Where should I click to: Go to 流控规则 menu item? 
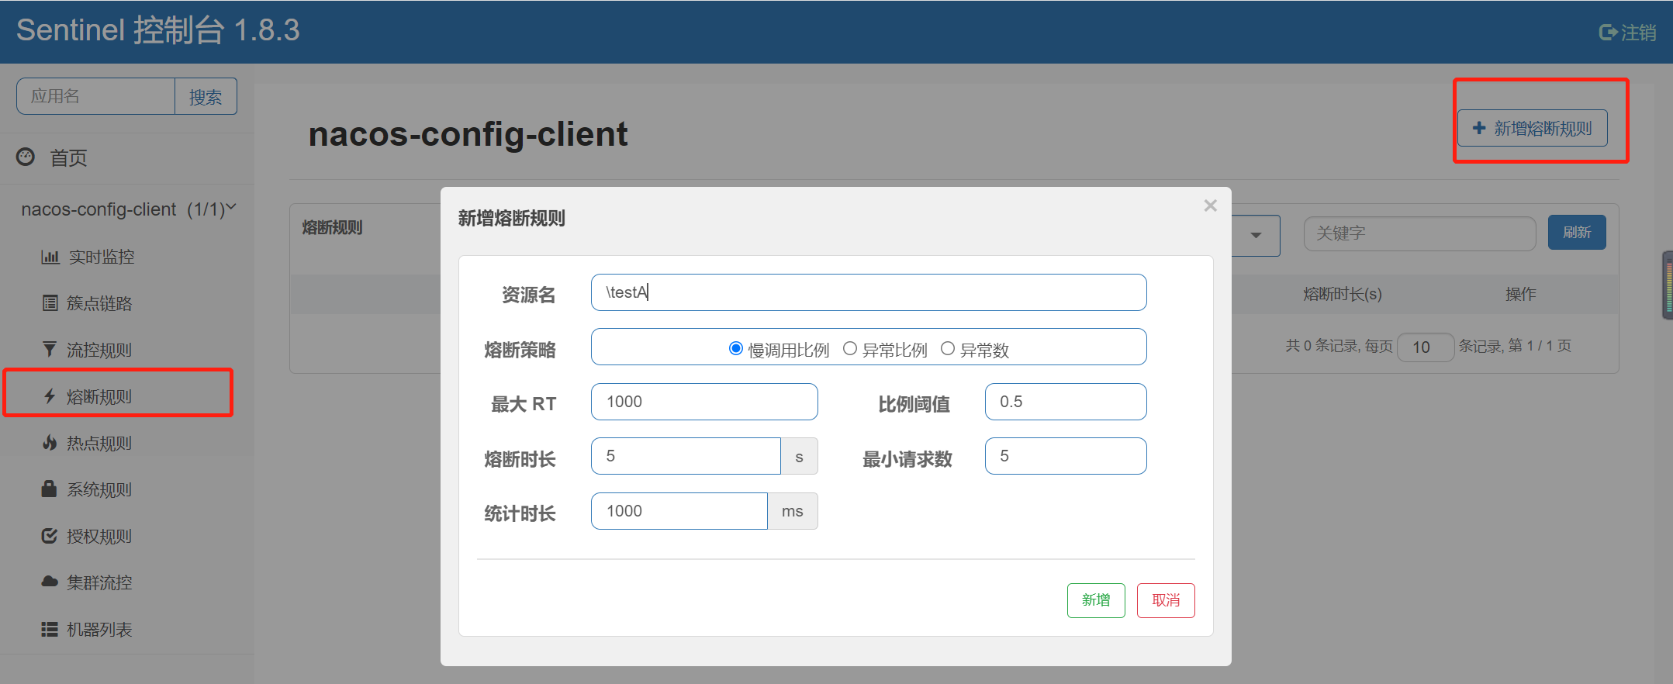click(x=99, y=350)
